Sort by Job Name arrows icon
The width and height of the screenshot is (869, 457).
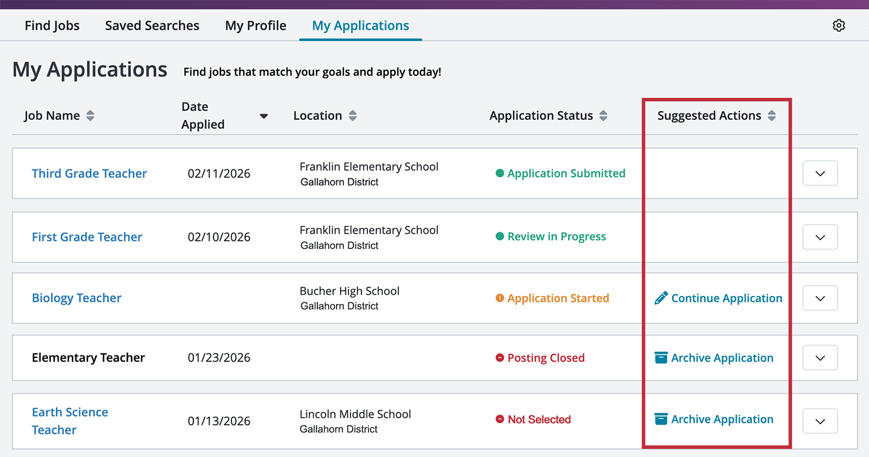90,116
